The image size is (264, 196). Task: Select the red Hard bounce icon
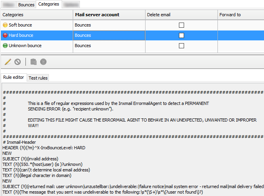click(5, 35)
